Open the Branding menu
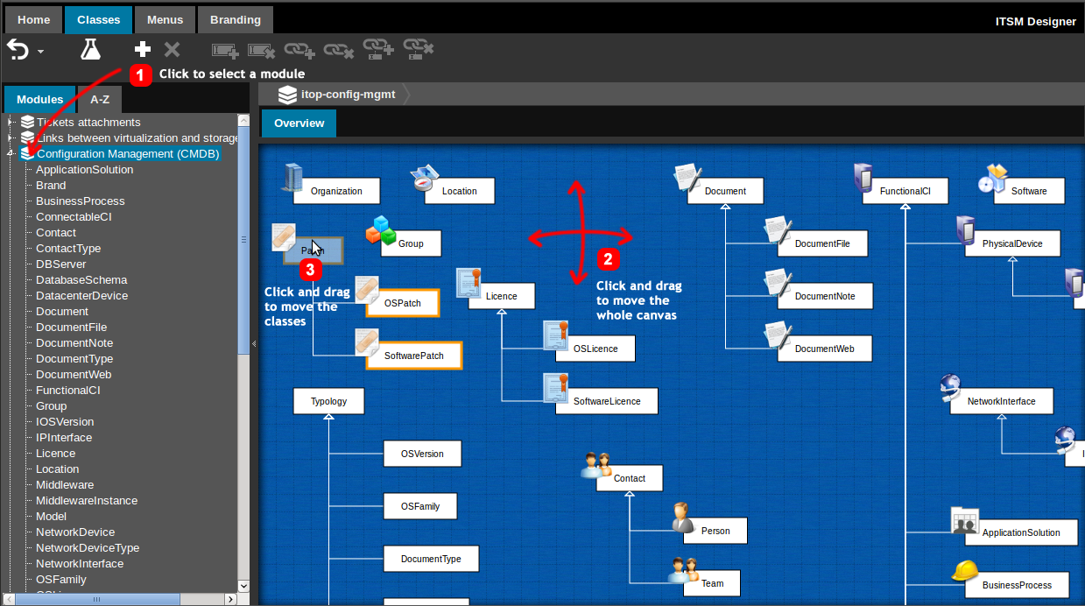The image size is (1085, 606). tap(235, 18)
